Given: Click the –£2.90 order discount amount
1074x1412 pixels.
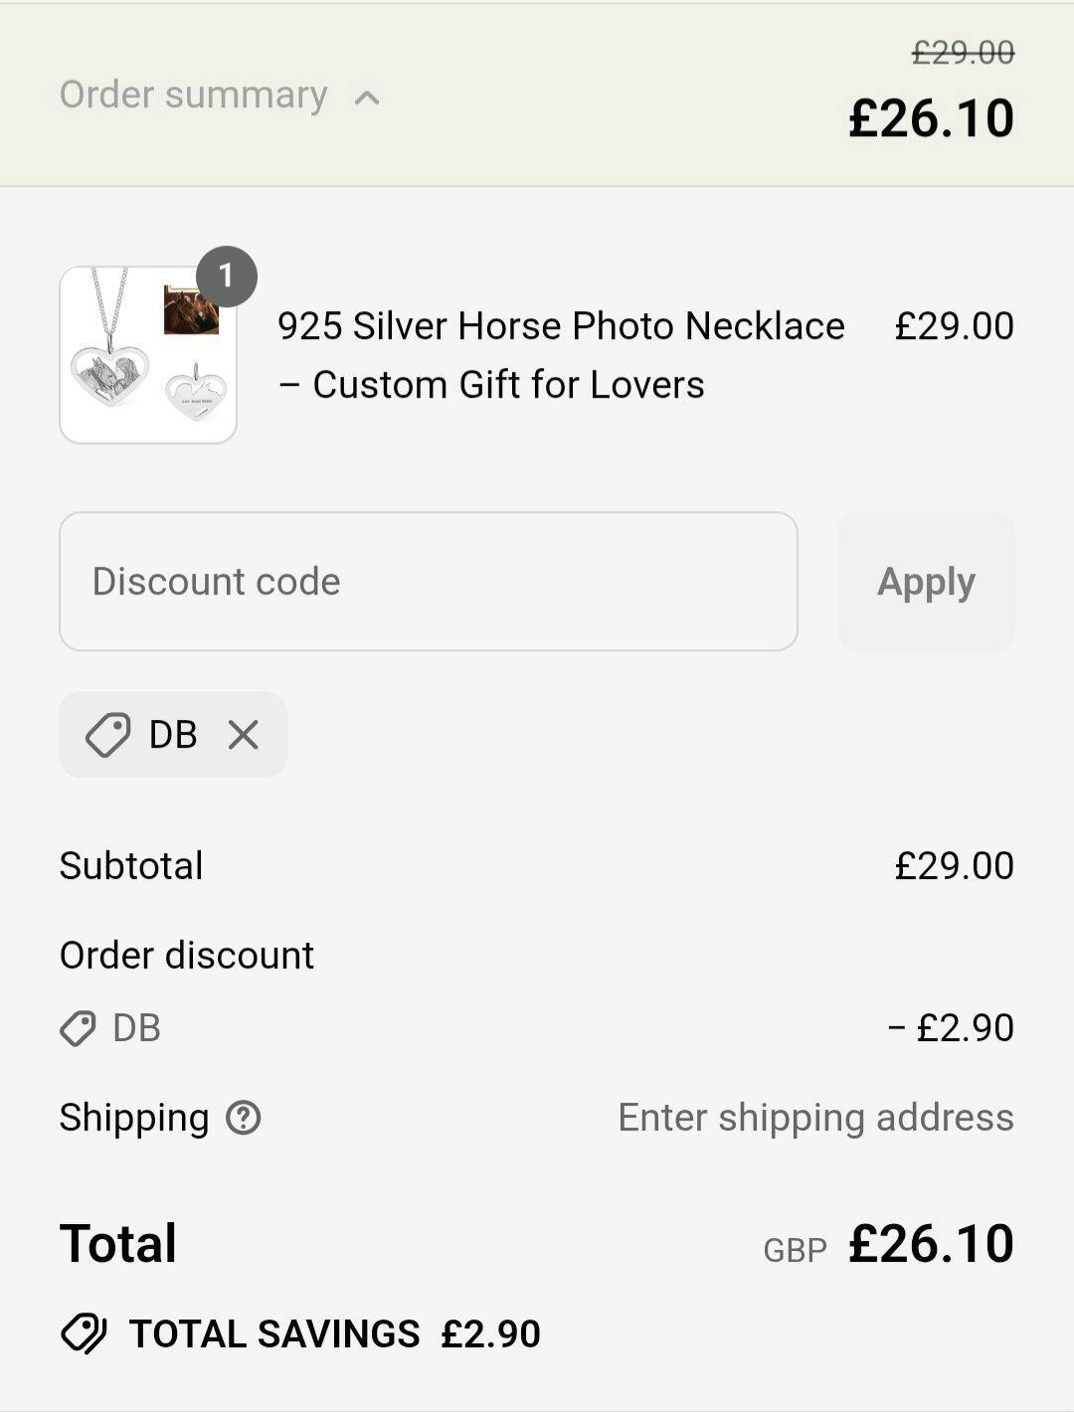Looking at the screenshot, I should point(951,1028).
